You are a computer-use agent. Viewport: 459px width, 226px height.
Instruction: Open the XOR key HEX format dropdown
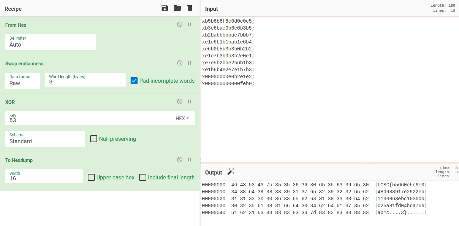point(182,119)
